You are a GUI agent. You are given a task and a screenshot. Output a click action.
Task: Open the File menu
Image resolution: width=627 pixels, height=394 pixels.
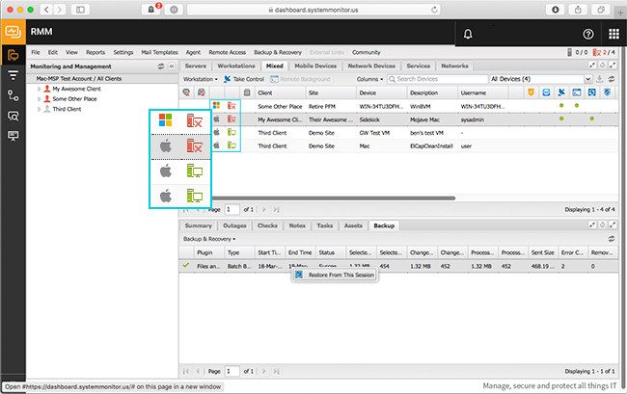36,52
